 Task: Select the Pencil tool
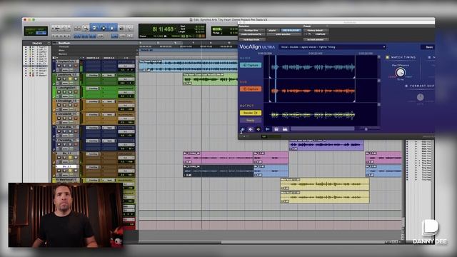point(129,28)
